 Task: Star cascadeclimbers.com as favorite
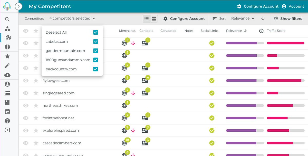pyautogui.click(x=36, y=143)
